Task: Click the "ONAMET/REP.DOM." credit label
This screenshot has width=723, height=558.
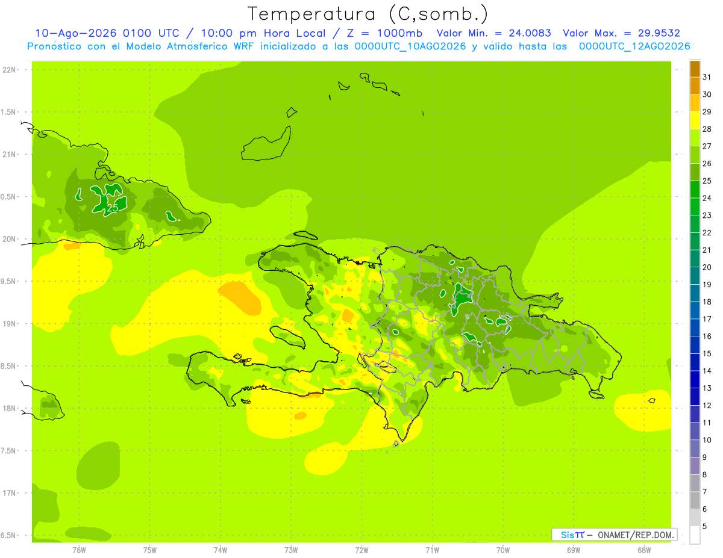Action: pos(635,535)
